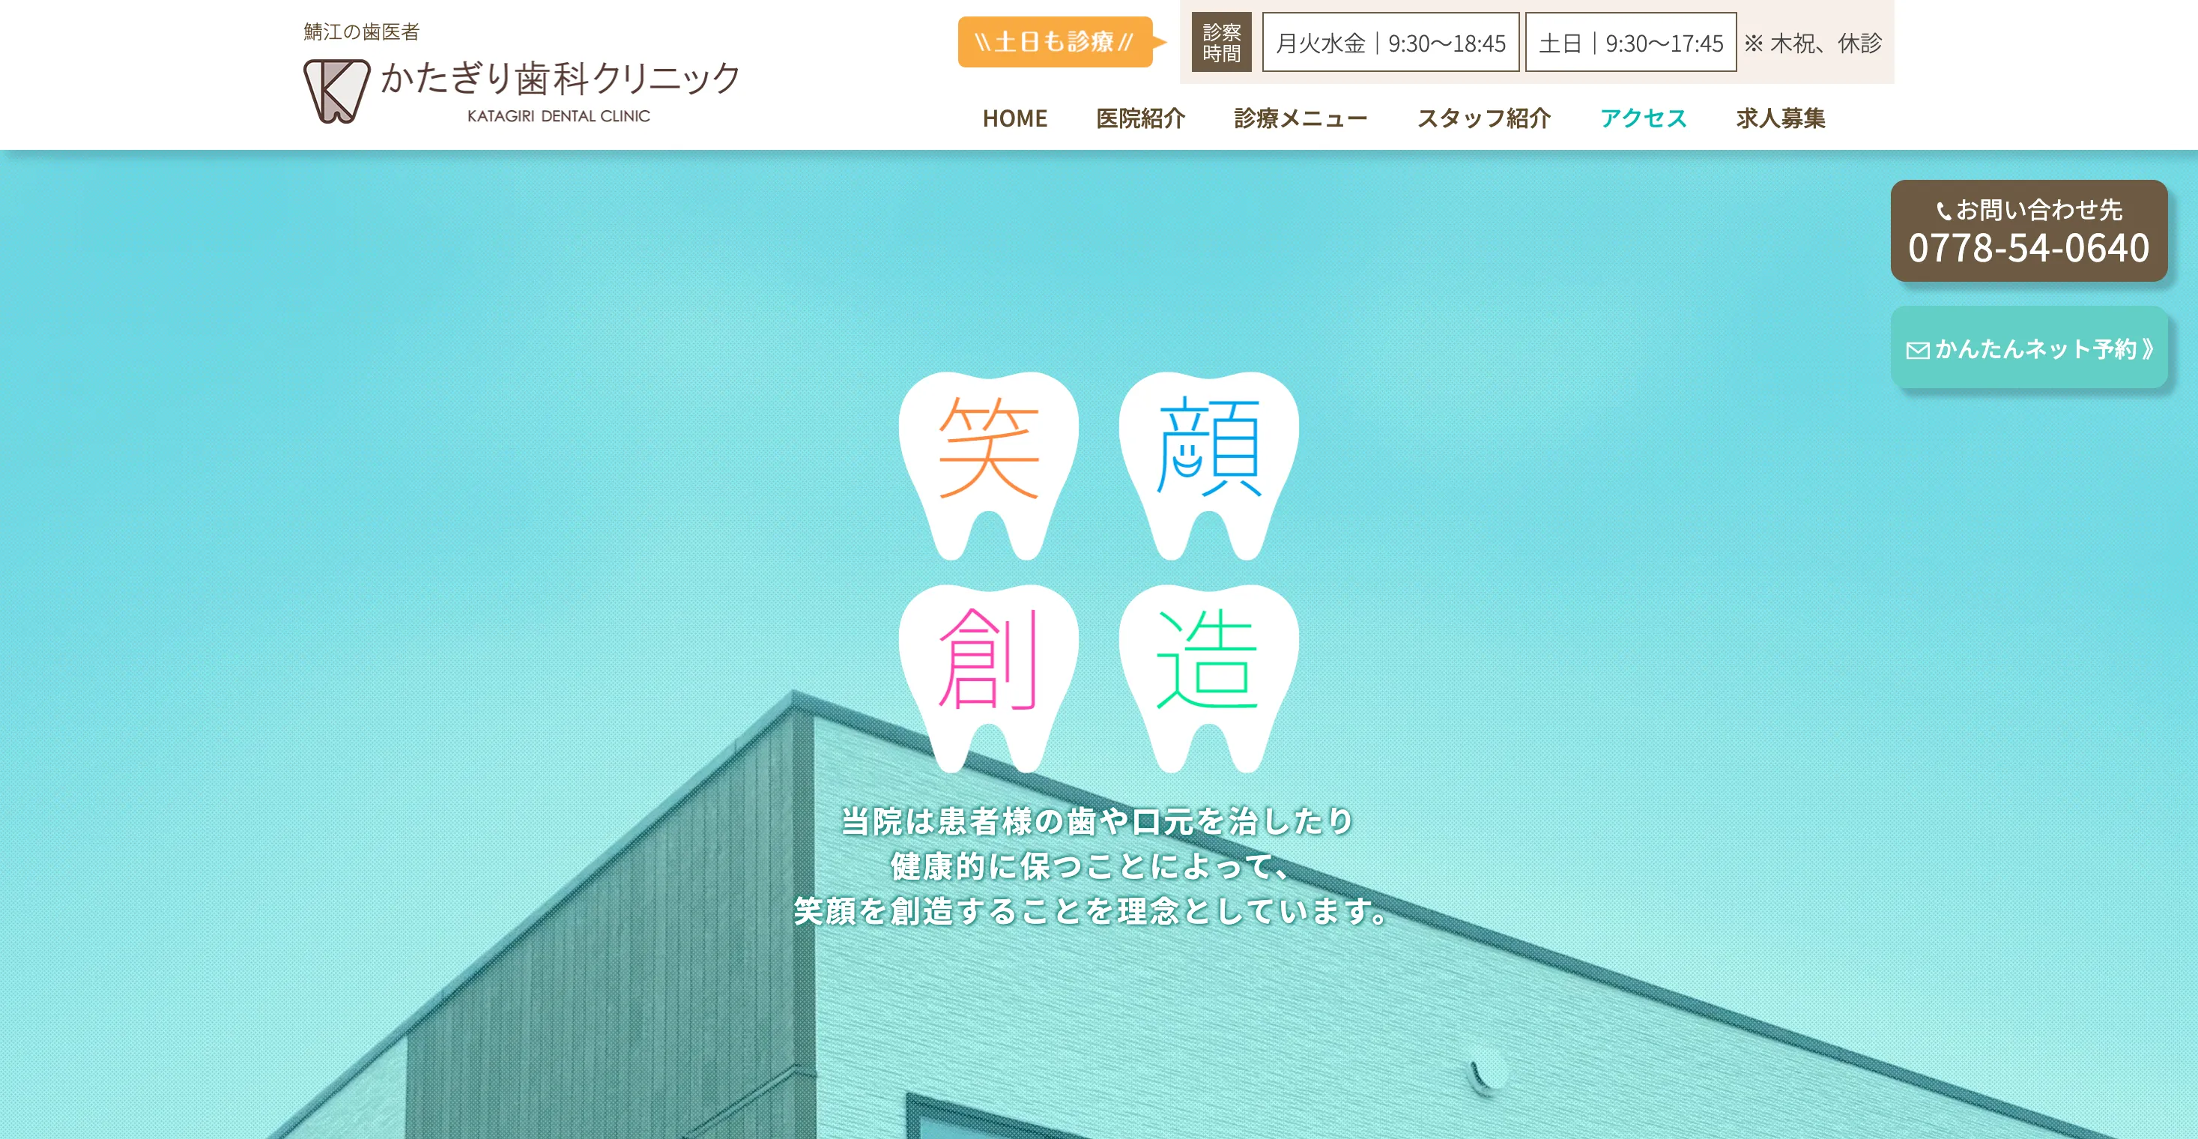This screenshot has width=2198, height=1139.
Task: Click the 診察時間 brown label
Action: click(x=1221, y=43)
